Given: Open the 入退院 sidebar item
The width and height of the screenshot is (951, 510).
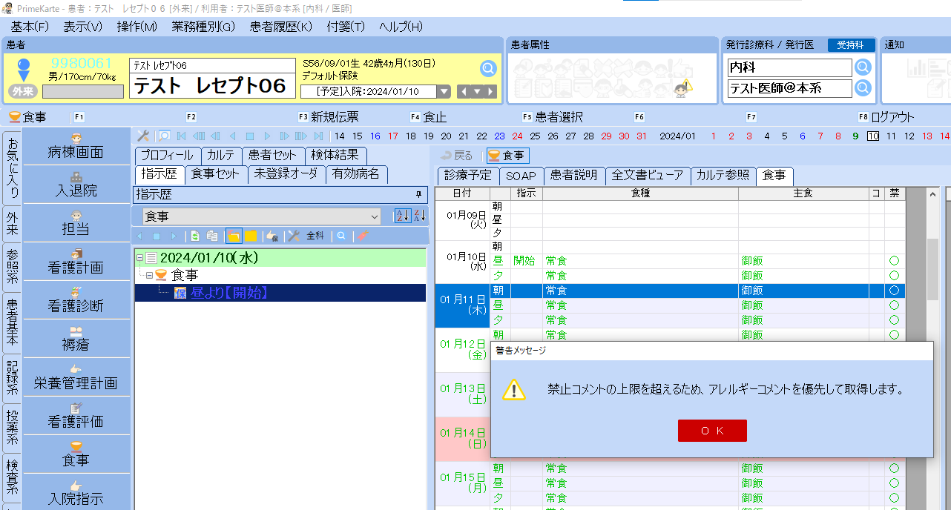Looking at the screenshot, I should click(x=76, y=185).
